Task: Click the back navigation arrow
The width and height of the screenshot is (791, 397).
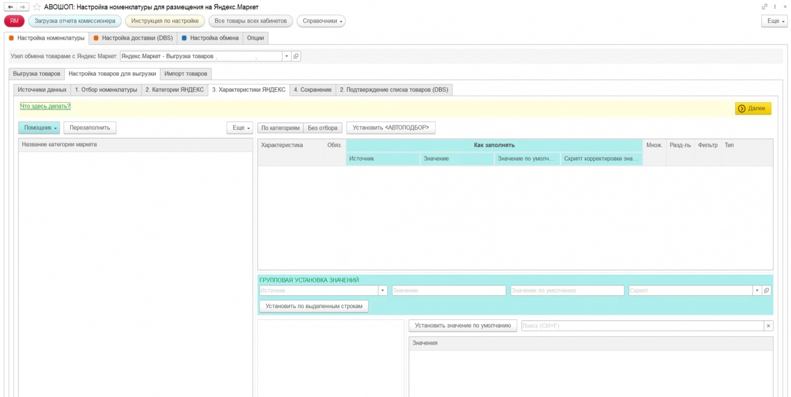Action: [10, 7]
